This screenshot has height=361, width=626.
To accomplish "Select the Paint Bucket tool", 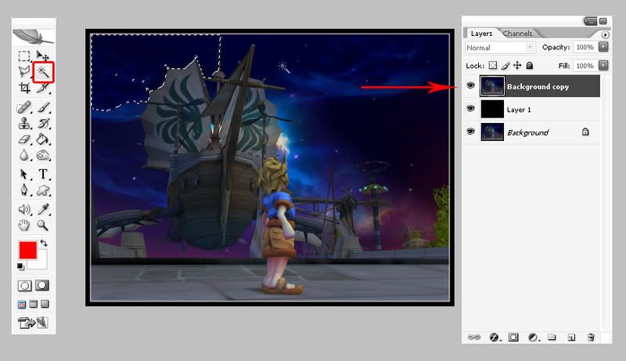I will click(x=43, y=139).
